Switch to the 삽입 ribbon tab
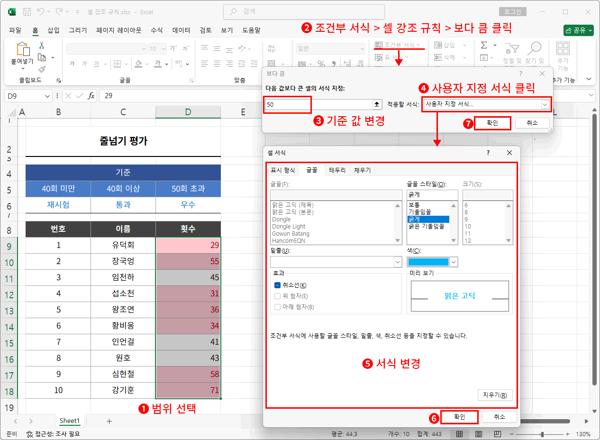Image resolution: width=600 pixels, height=440 pixels. [54, 30]
